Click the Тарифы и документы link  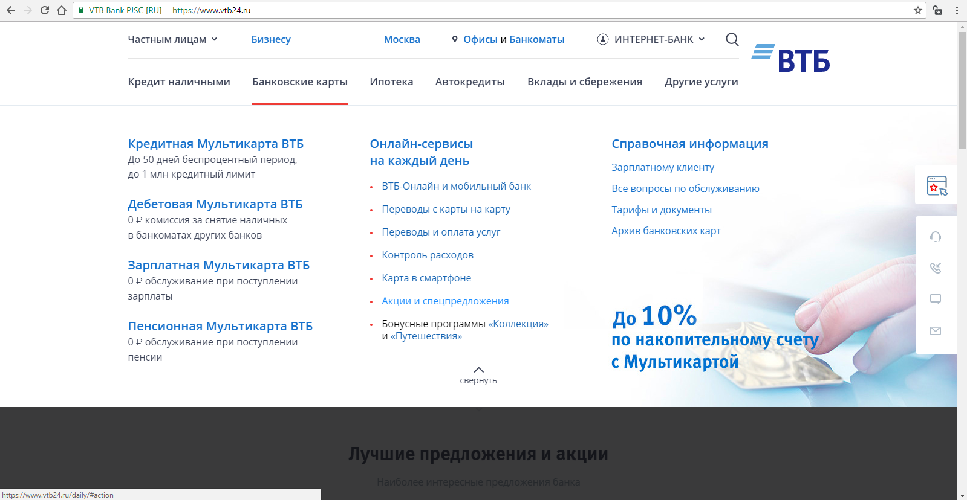coord(661,210)
